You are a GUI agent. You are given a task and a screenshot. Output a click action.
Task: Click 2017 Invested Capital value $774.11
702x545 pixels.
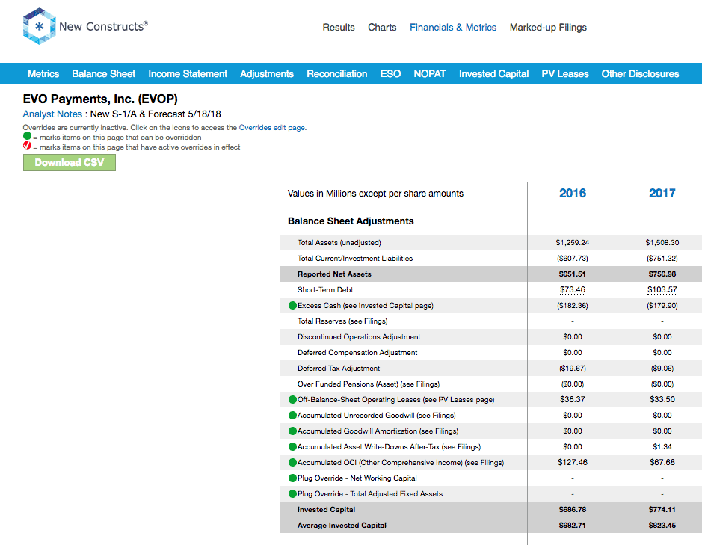point(662,510)
